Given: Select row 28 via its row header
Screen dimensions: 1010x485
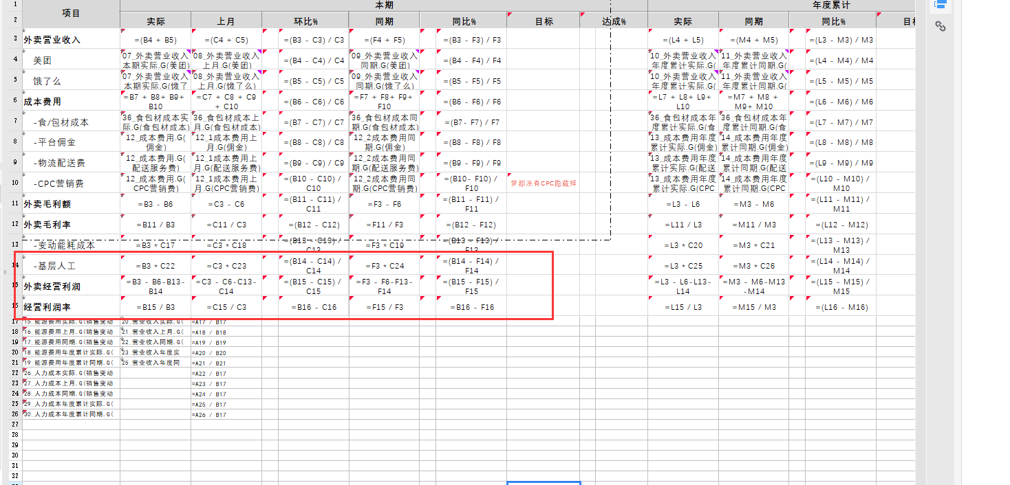Looking at the screenshot, I should (14, 435).
